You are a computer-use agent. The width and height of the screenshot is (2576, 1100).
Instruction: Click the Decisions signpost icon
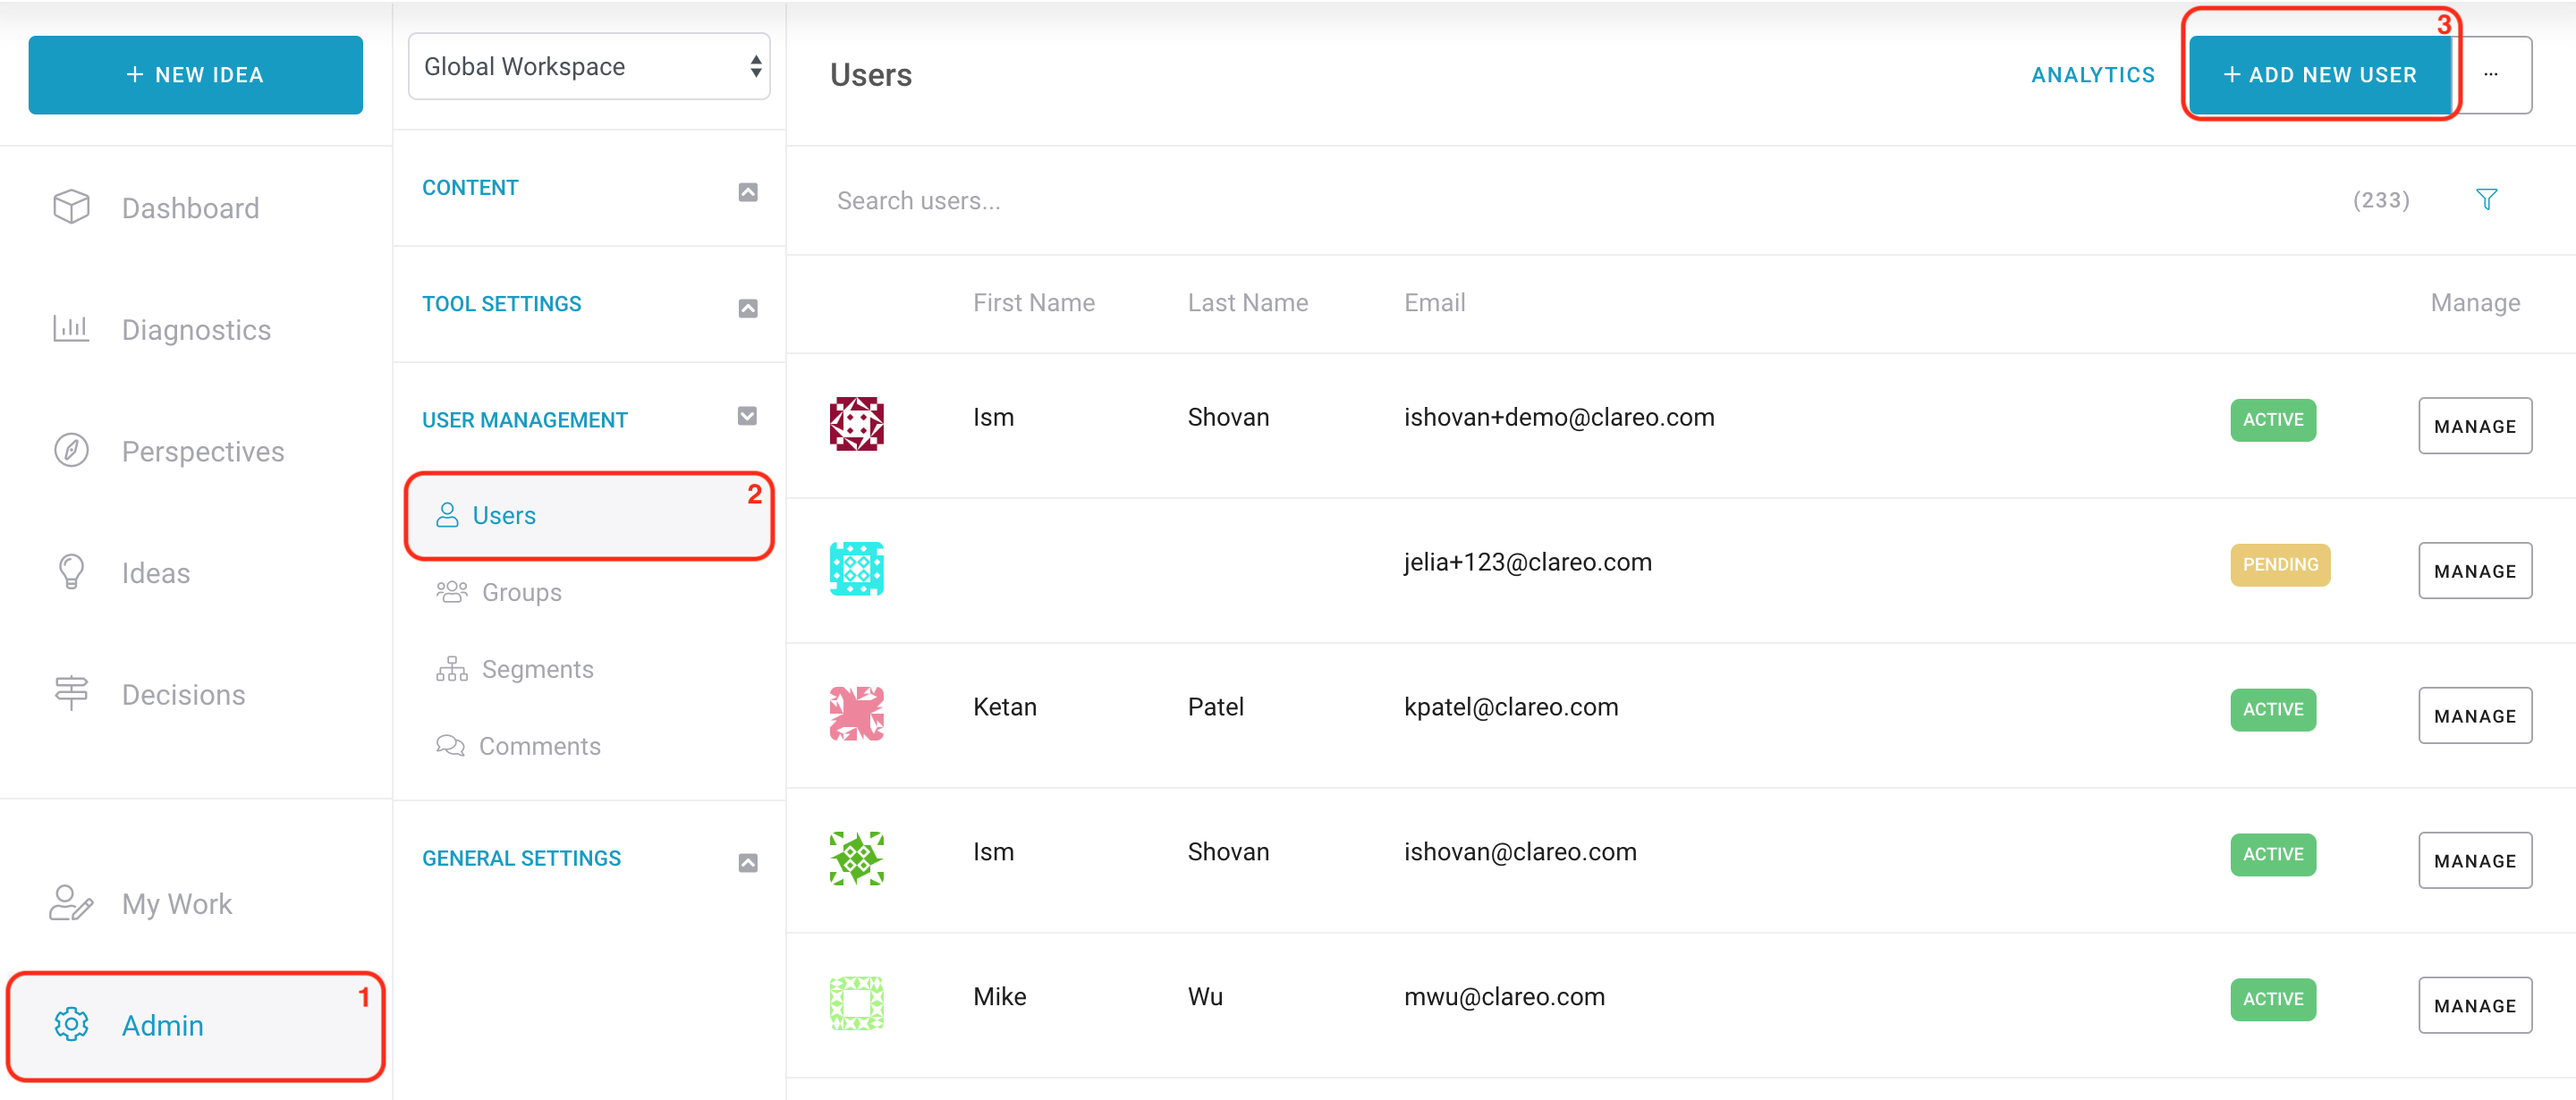71,694
